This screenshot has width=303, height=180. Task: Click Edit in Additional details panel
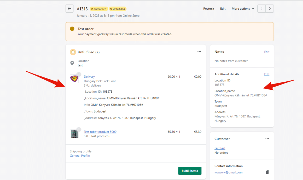[x=267, y=74]
